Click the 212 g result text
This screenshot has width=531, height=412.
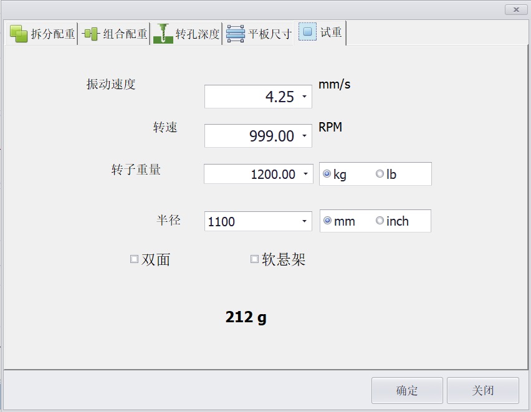point(246,317)
